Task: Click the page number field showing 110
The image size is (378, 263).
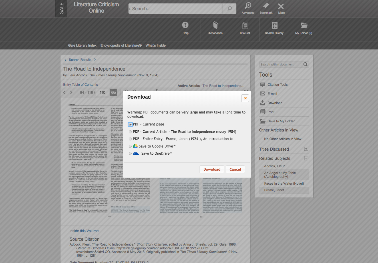Action: click(x=102, y=92)
